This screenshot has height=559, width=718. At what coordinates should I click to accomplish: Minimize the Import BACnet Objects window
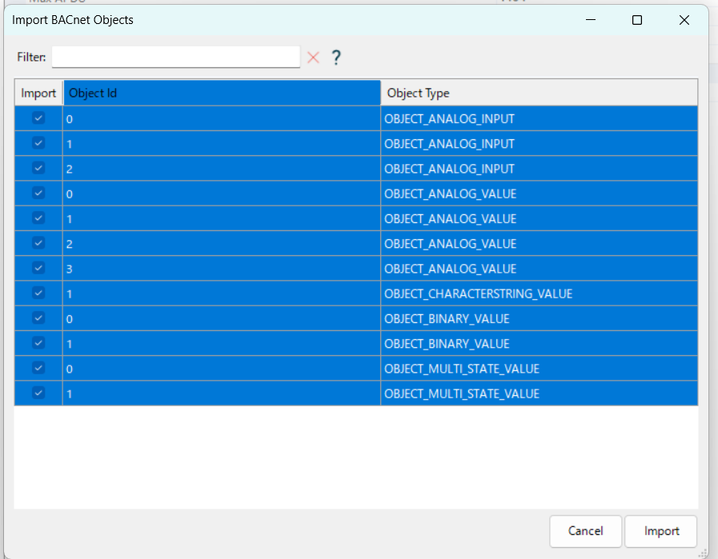(591, 20)
